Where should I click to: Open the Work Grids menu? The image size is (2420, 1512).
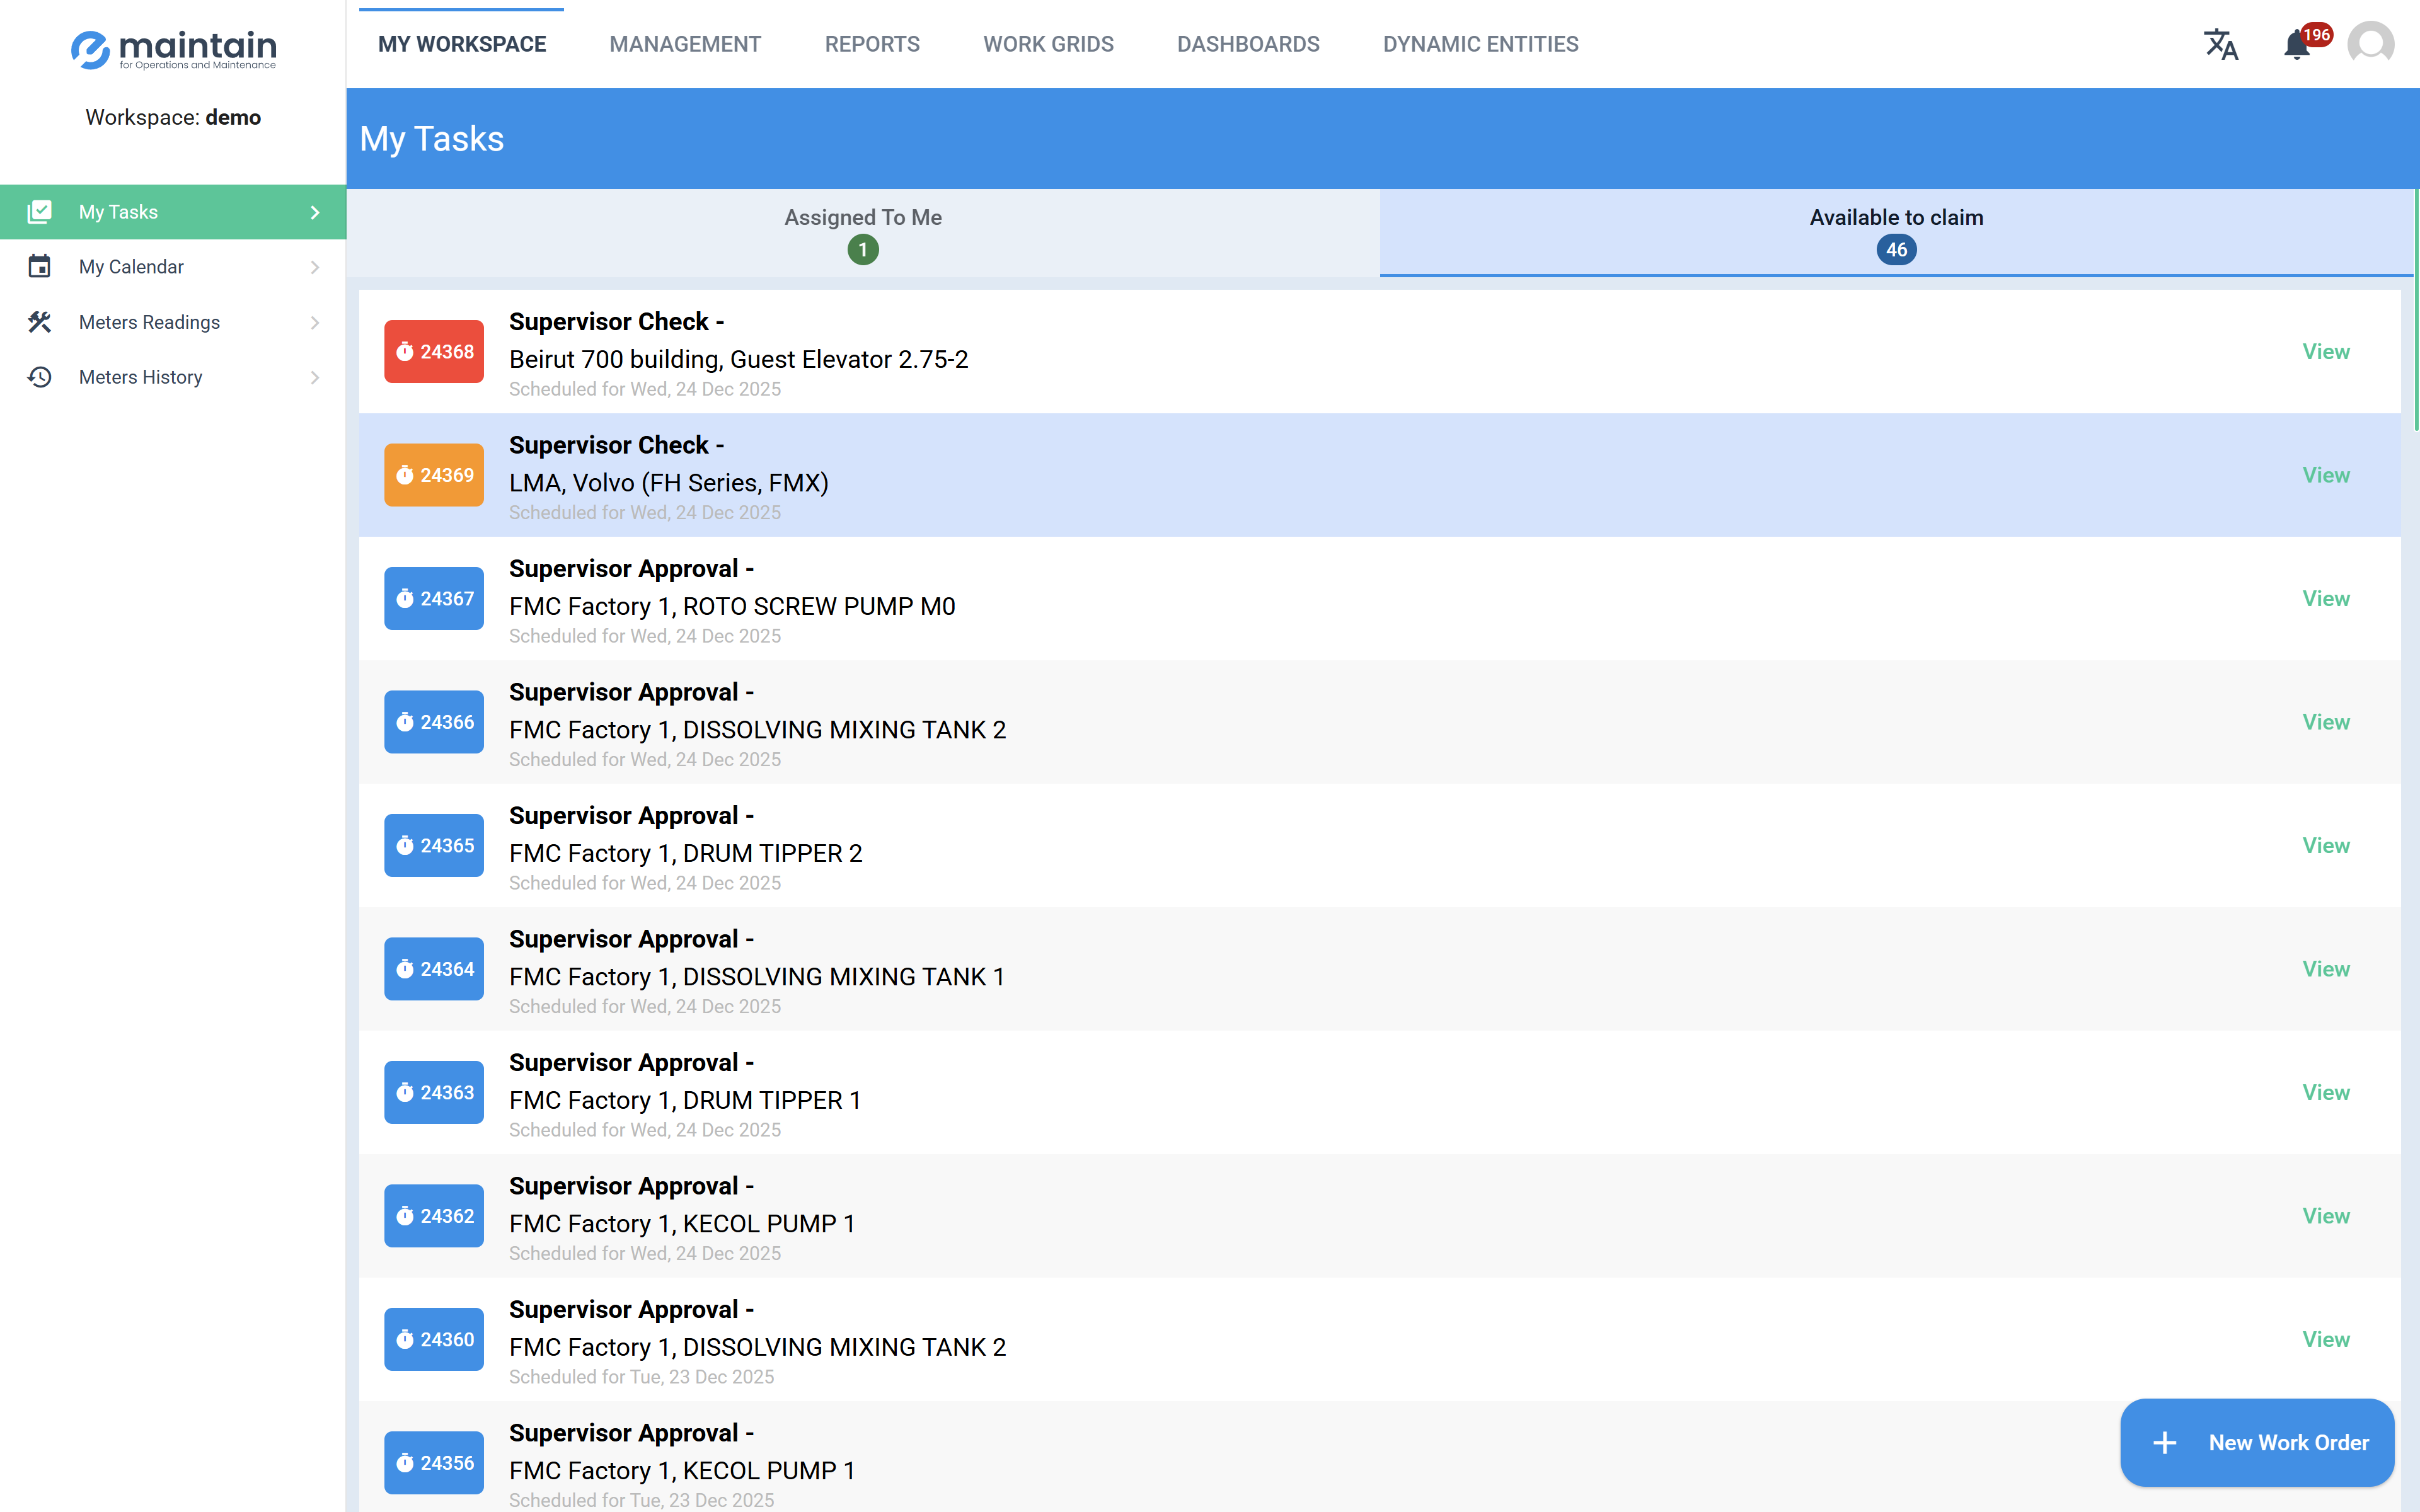[x=1048, y=44]
